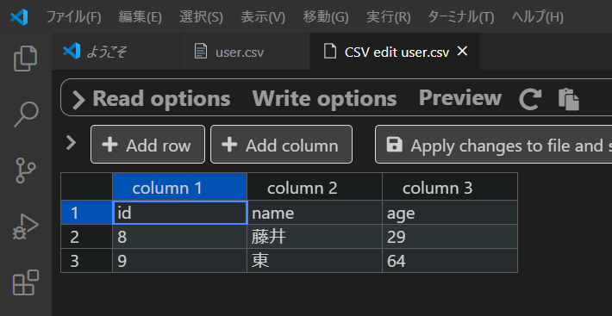Open the ファイル(F) menu
This screenshot has width=612, height=316.
74,17
